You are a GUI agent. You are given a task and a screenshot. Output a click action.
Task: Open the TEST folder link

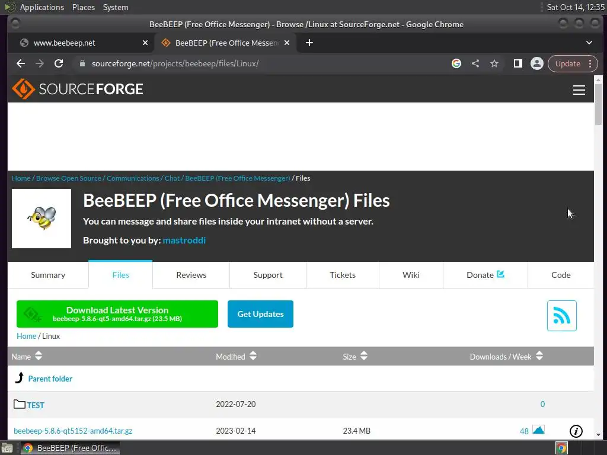click(x=36, y=405)
